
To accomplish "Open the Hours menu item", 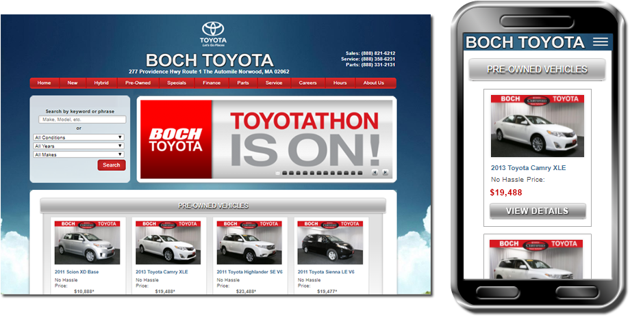I will (340, 83).
